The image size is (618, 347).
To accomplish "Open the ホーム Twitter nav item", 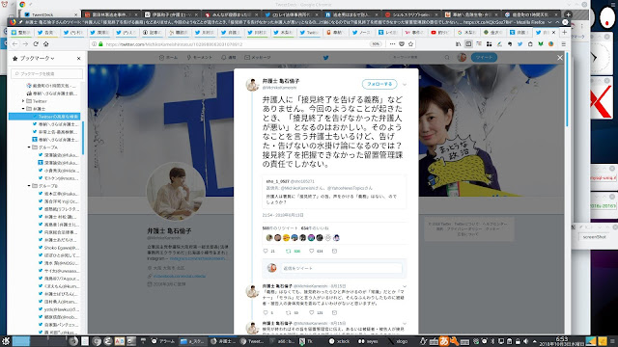I will [x=168, y=58].
